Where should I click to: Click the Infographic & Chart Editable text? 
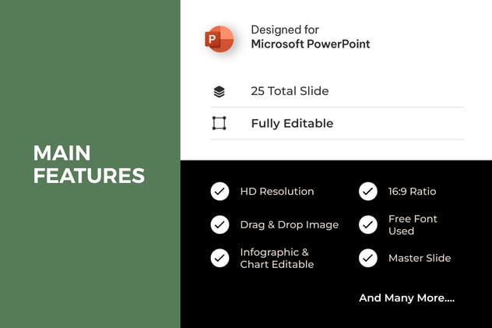tap(276, 258)
